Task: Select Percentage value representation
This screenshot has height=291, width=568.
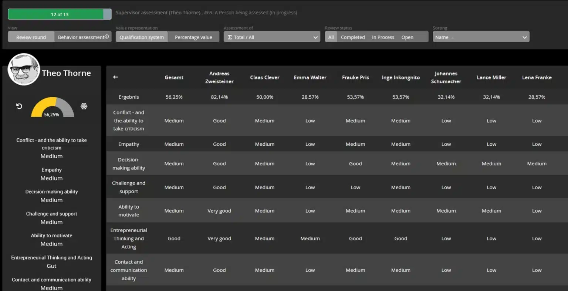Action: [x=193, y=37]
